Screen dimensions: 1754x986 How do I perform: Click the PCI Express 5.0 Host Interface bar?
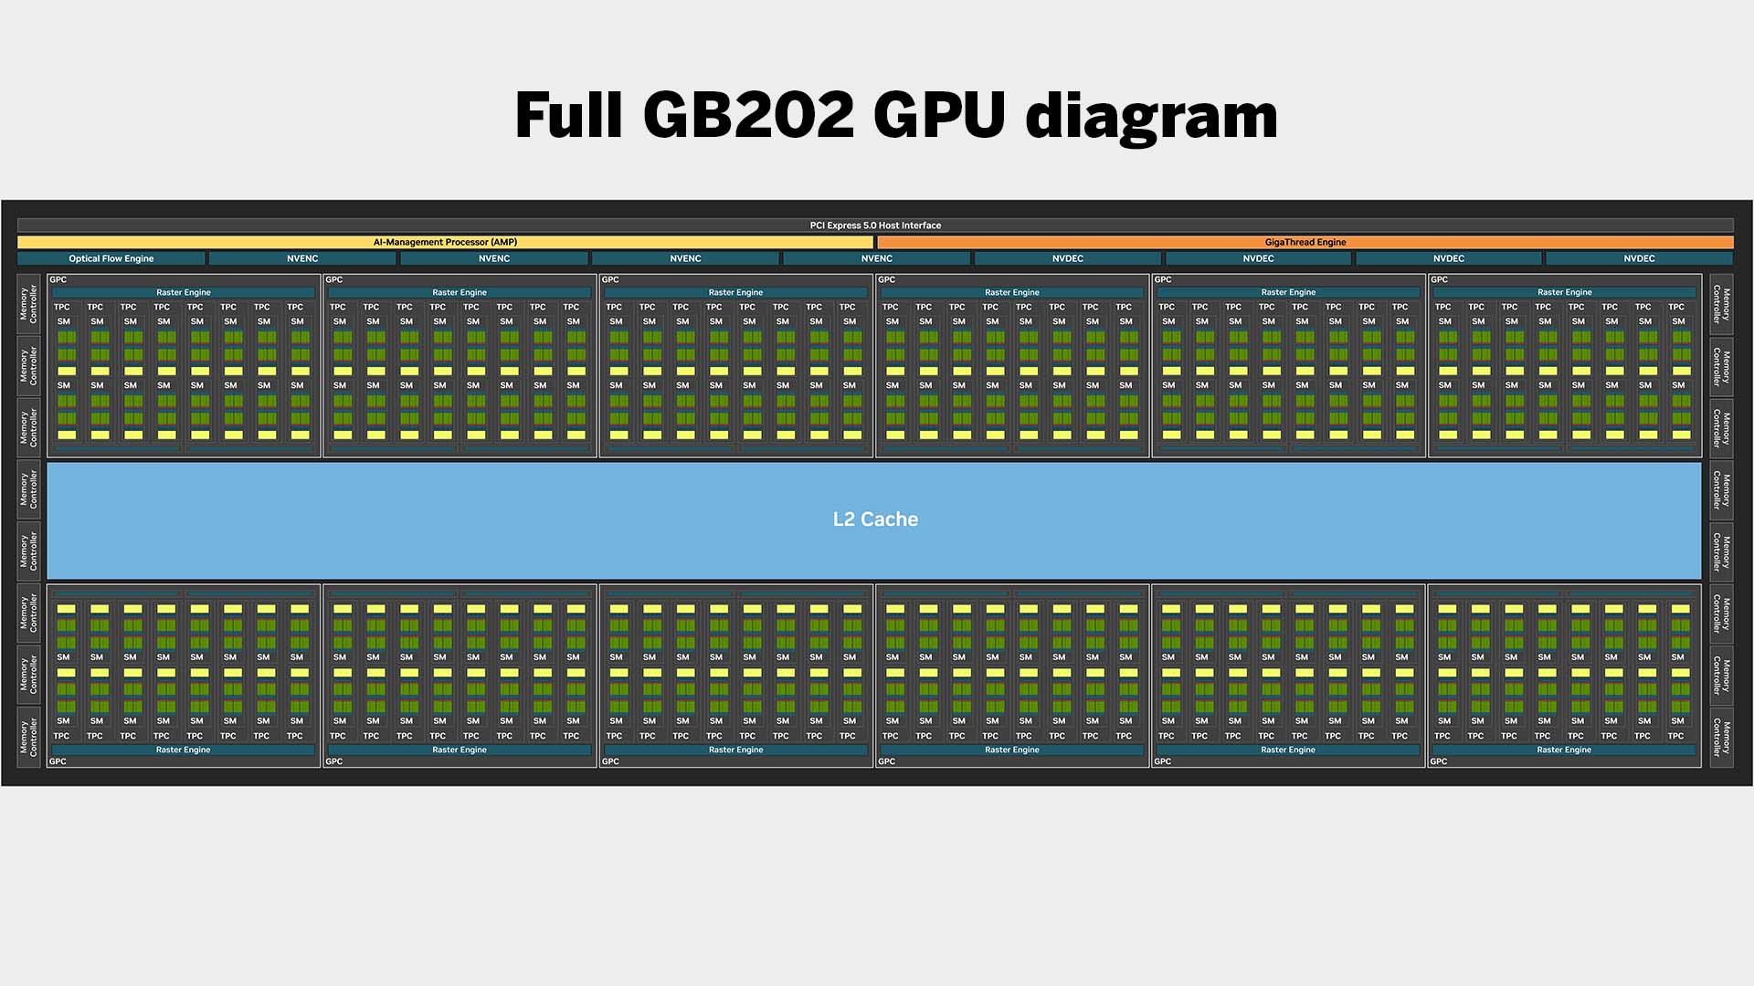tap(876, 226)
